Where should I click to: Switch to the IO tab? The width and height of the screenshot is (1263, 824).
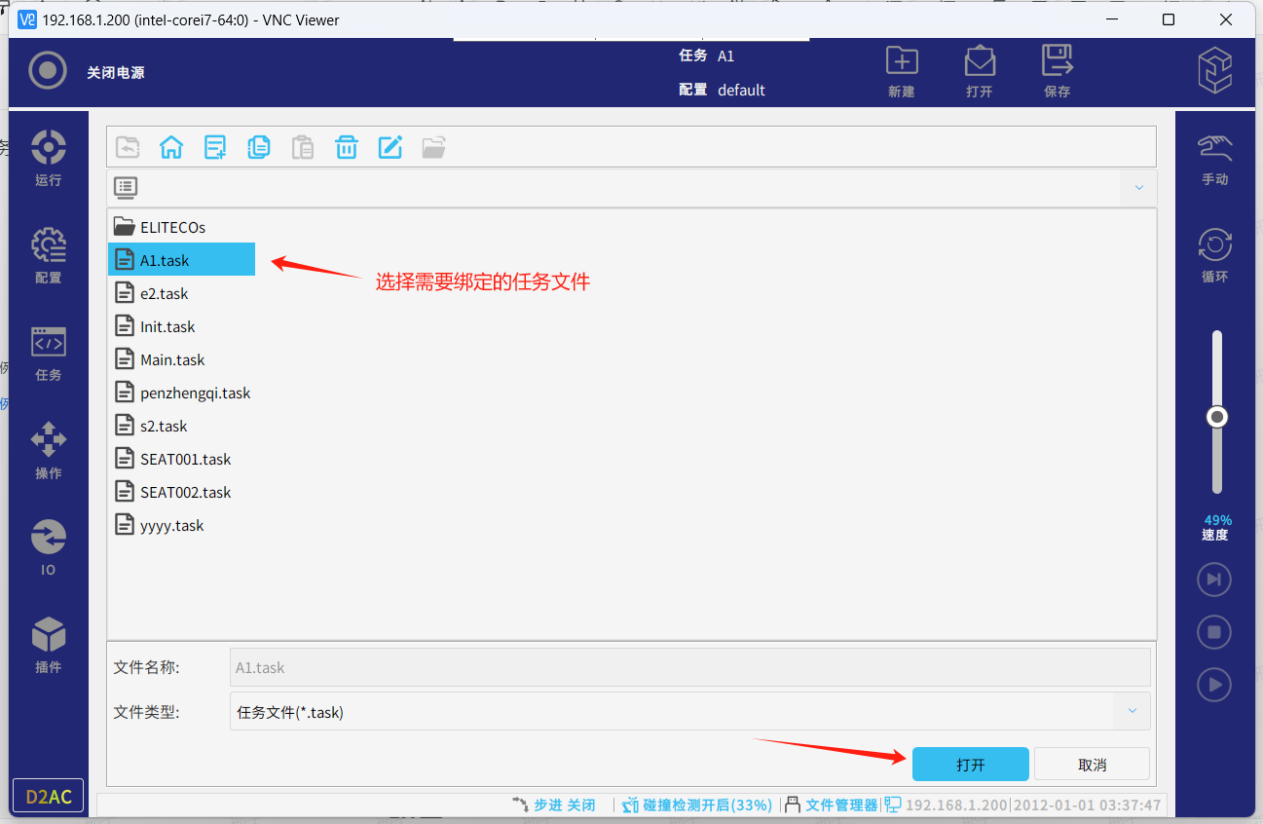click(x=49, y=547)
